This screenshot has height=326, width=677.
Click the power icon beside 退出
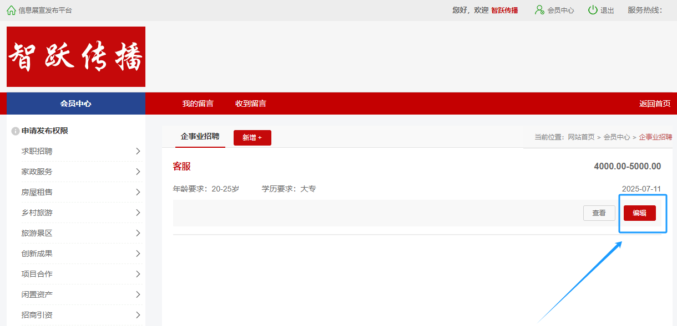tap(593, 10)
